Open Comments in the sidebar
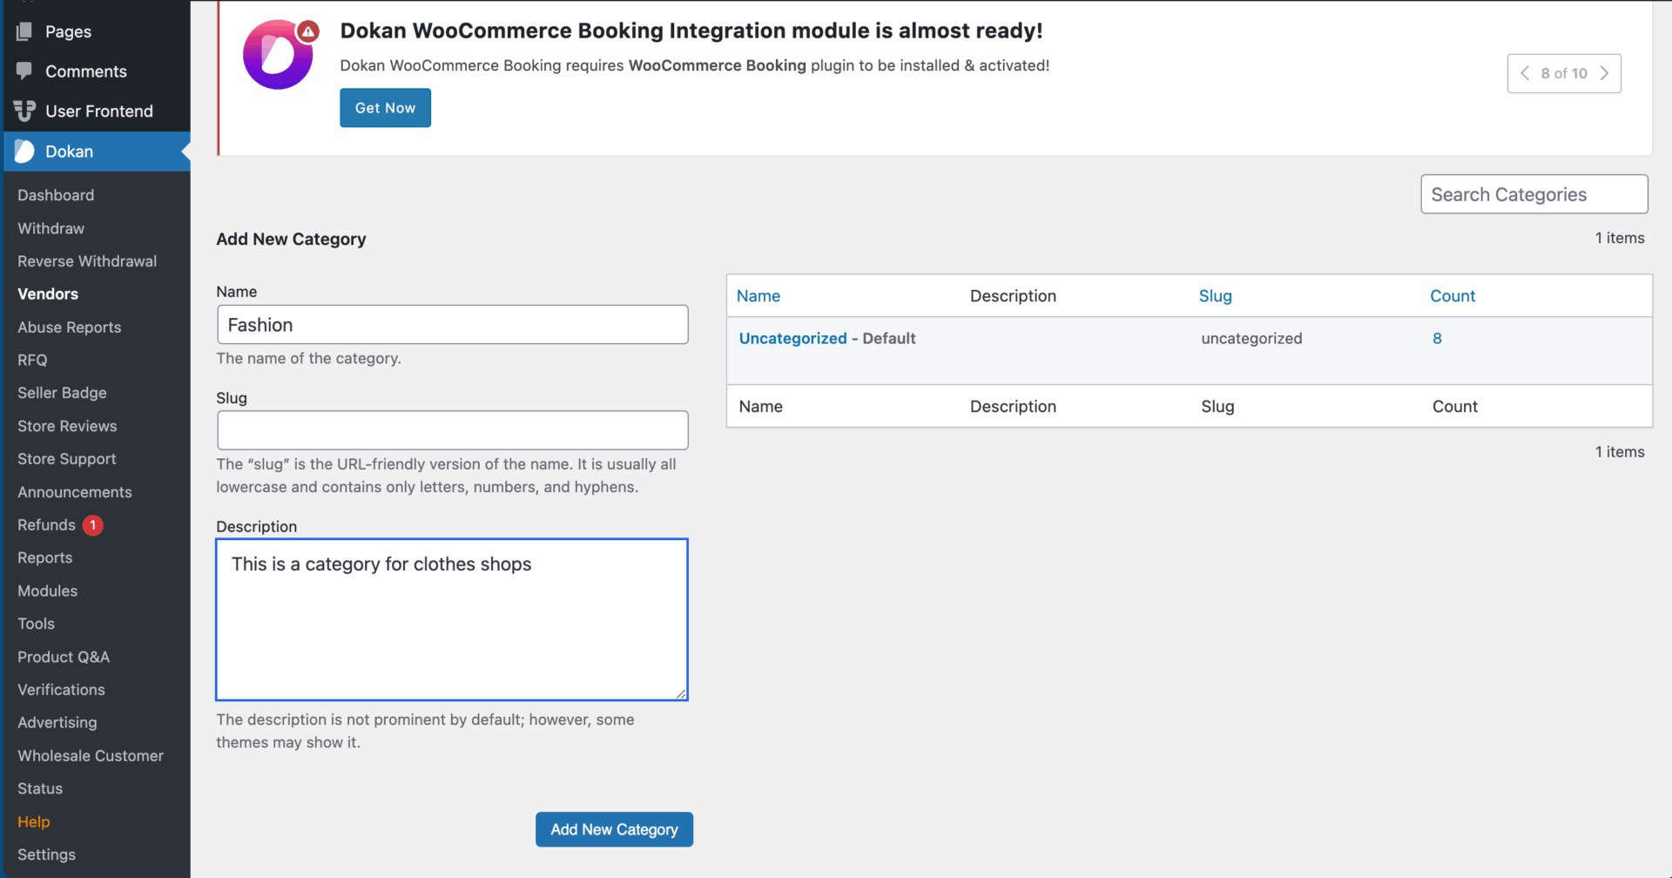Image resolution: width=1672 pixels, height=878 pixels. [85, 71]
